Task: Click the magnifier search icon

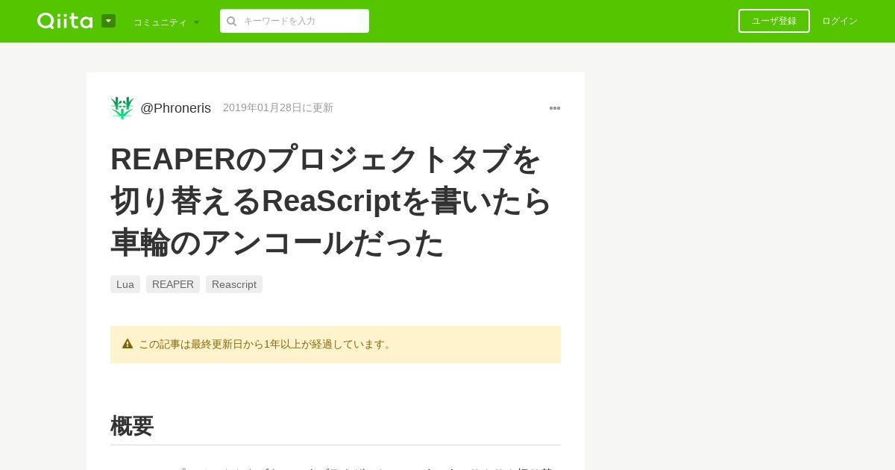Action: [x=232, y=21]
